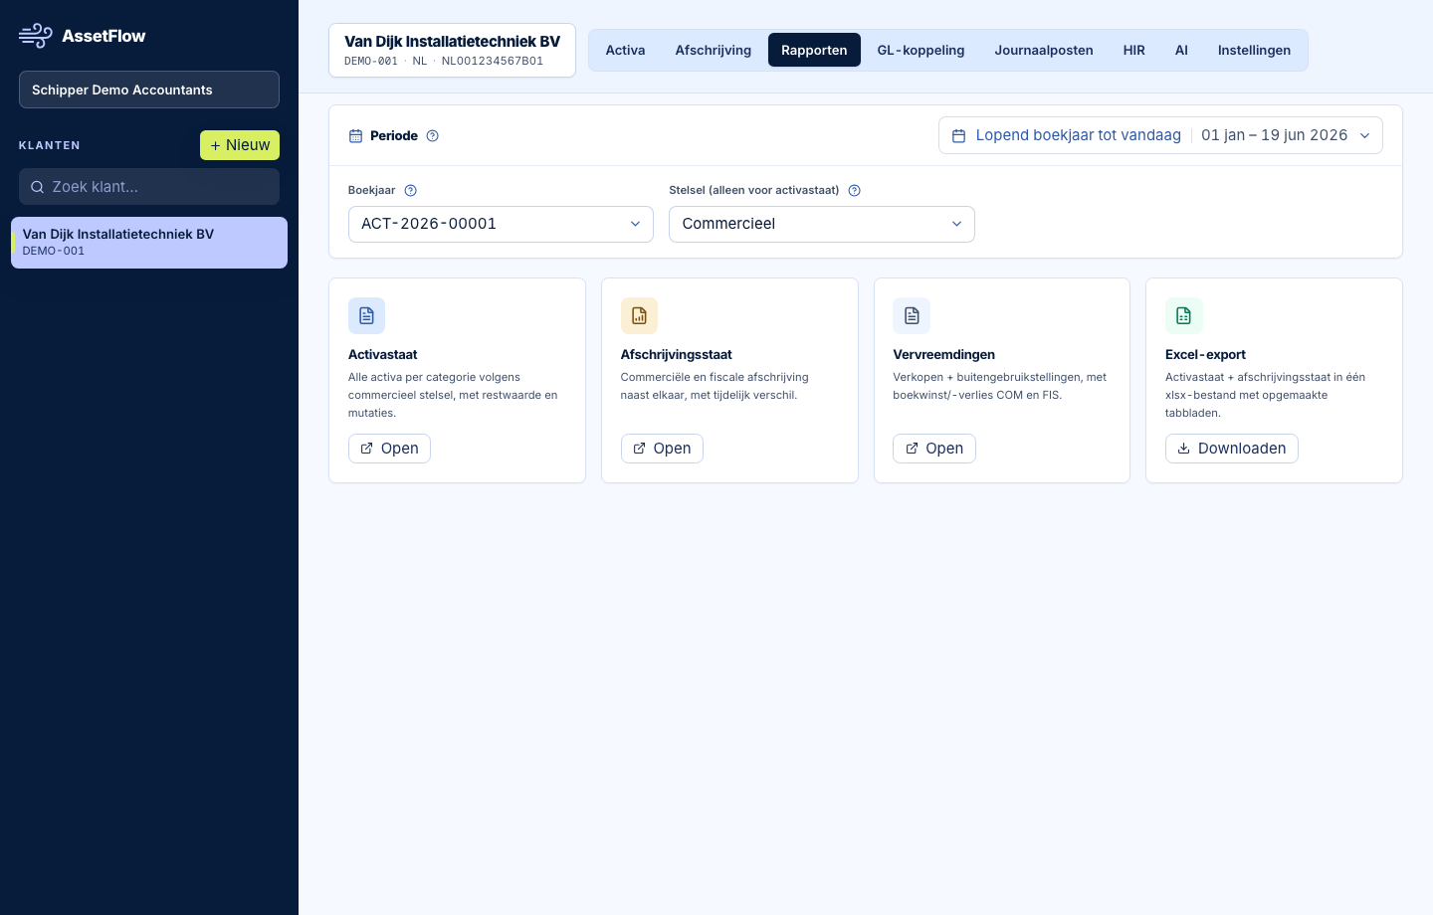Select Van Dijk Installatietechniek BV client in sidebar
This screenshot has height=915, width=1433.
tap(149, 243)
